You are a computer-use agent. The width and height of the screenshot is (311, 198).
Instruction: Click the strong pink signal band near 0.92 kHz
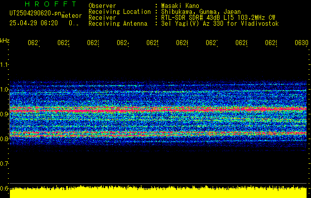[158, 109]
